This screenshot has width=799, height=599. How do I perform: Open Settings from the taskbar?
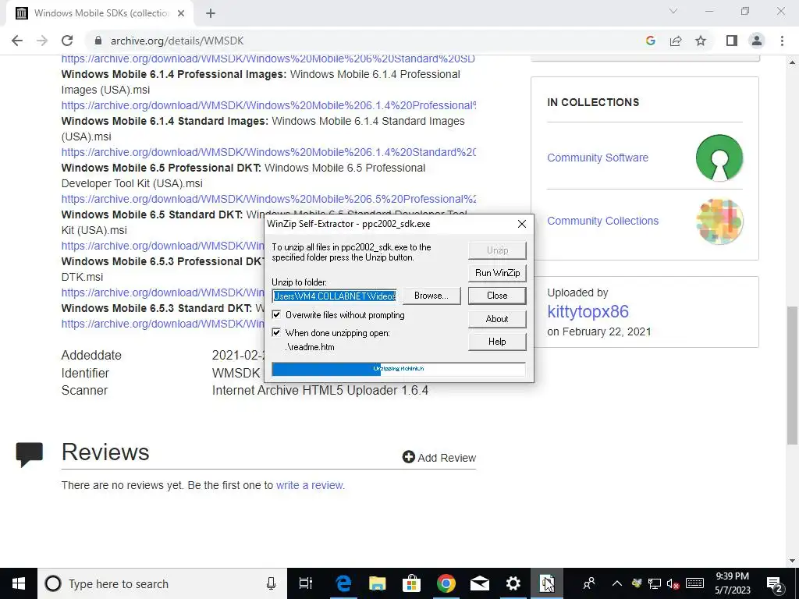[513, 583]
